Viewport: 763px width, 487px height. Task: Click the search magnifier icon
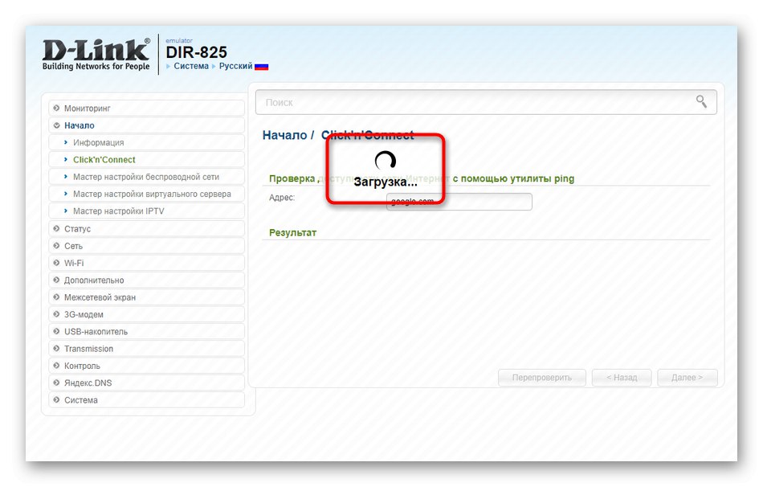(701, 101)
